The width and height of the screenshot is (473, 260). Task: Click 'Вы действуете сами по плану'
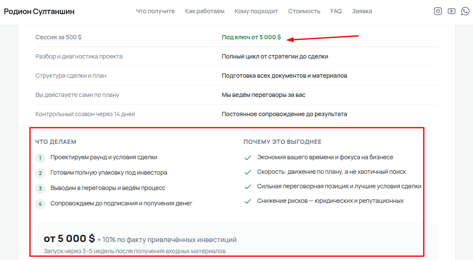point(77,95)
